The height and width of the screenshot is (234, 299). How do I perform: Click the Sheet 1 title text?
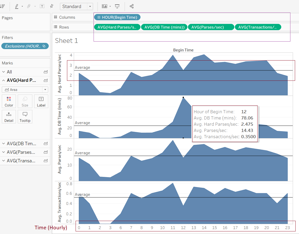coord(66,41)
